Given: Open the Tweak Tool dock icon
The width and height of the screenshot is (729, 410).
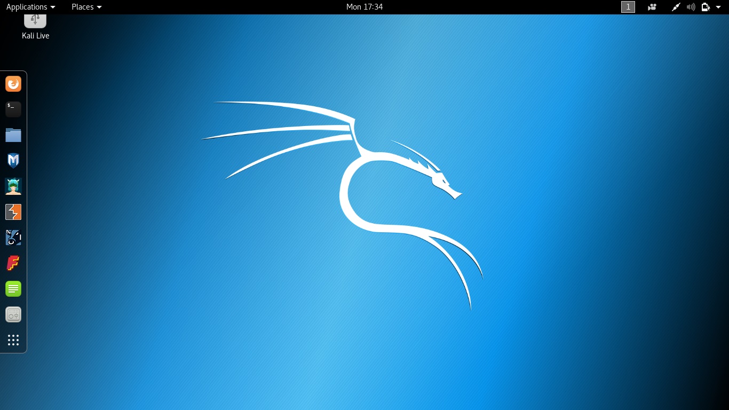Looking at the screenshot, I should tap(13, 314).
